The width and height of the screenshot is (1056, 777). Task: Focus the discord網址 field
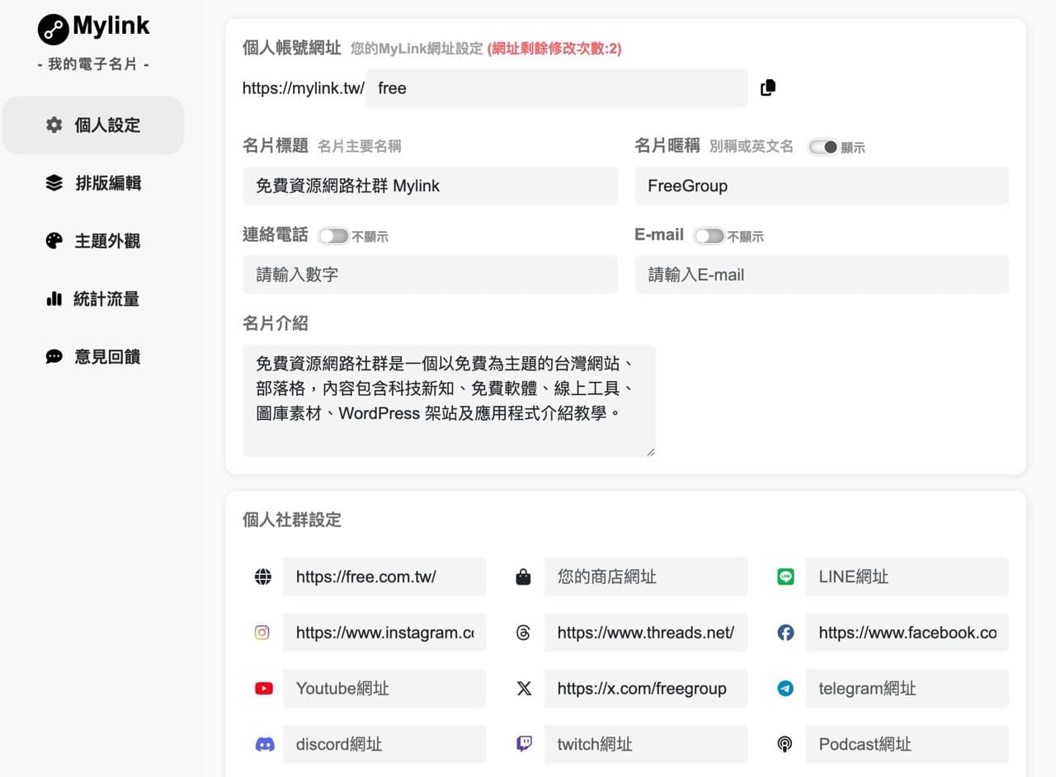coord(384,744)
